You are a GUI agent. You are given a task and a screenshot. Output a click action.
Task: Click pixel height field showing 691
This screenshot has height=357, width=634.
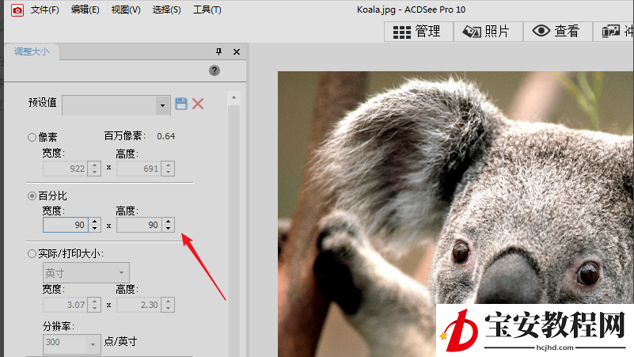tap(139, 169)
